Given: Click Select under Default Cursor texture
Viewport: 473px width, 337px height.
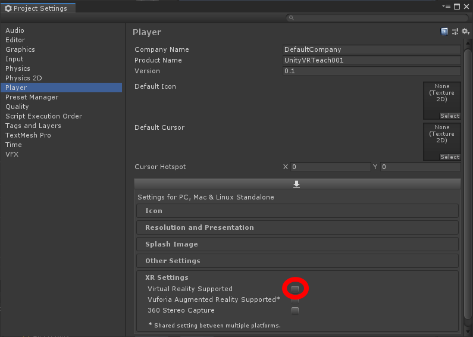Looking at the screenshot, I should coord(450,157).
